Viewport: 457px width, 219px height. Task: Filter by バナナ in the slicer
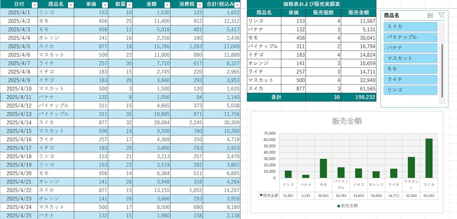pyautogui.click(x=411, y=48)
